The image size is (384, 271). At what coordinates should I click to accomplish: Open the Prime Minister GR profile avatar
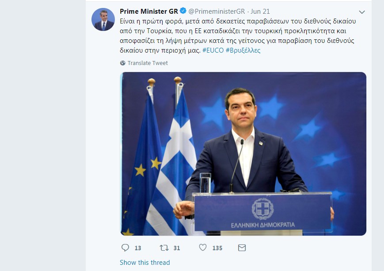coord(103,19)
